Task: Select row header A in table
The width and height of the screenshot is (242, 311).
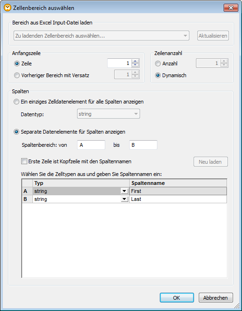Action: 27,191
